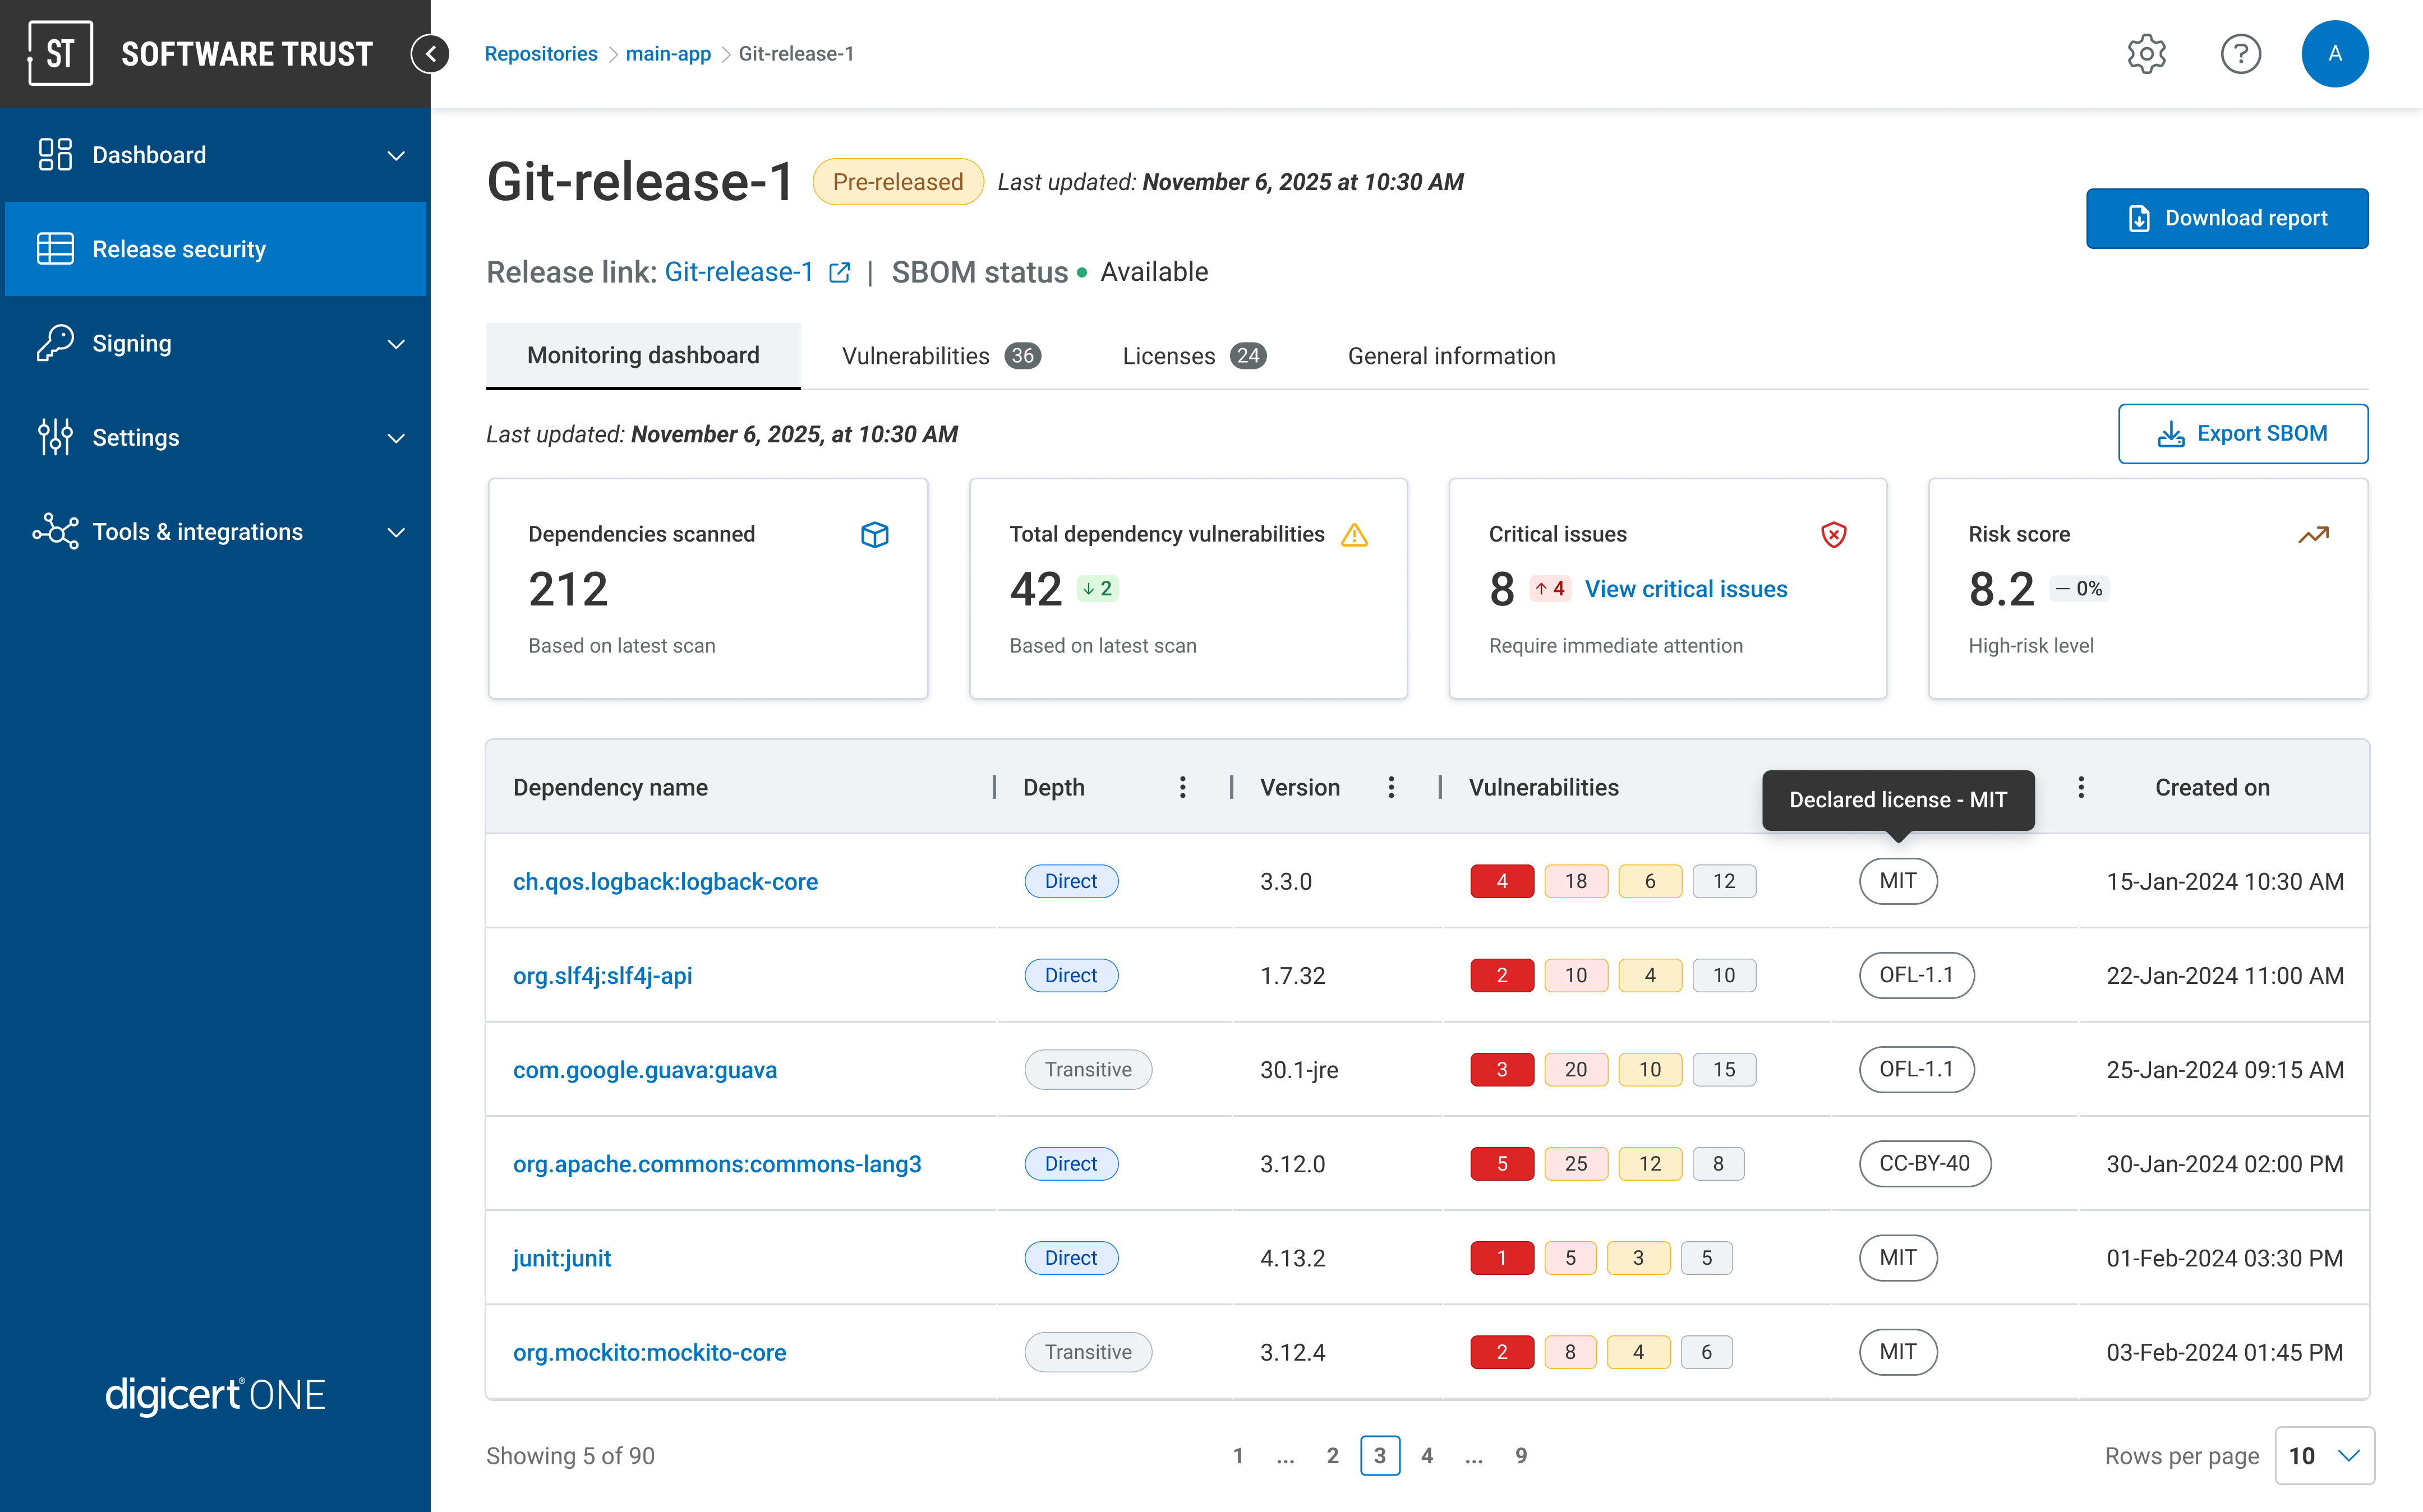The image size is (2423, 1512).
Task: Open the user avatar menu
Action: (x=2334, y=54)
